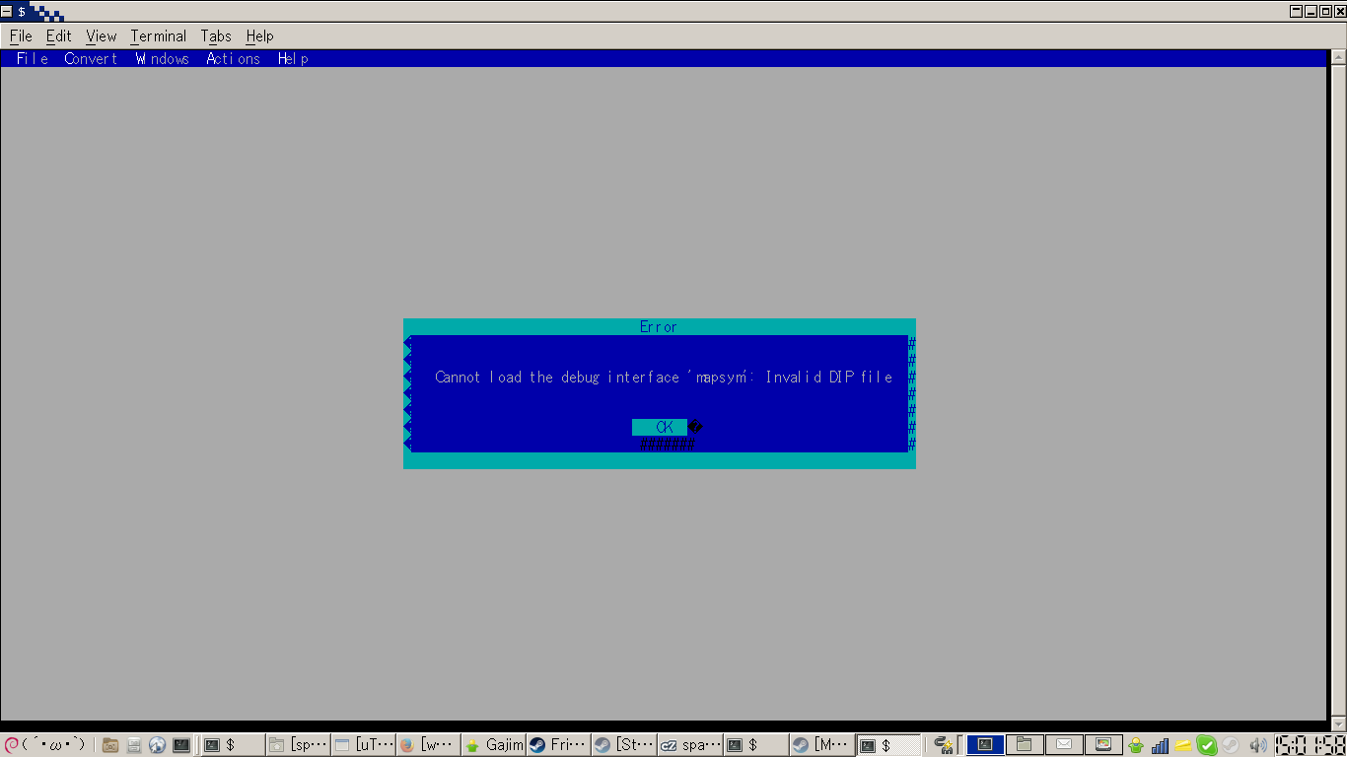
Task: Click the terminal window vertical scrollbar
Action: coord(1338,394)
